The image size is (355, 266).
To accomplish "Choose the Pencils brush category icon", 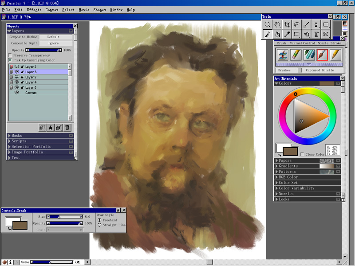I will [335, 55].
